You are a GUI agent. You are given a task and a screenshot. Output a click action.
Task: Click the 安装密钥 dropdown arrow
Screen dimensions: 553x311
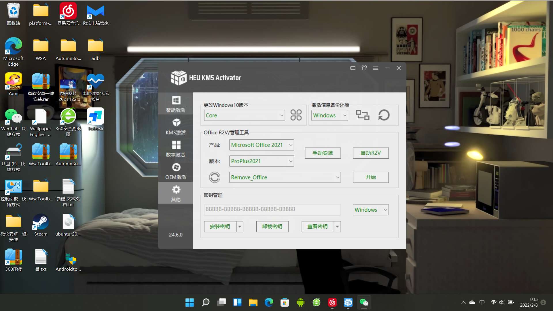pyautogui.click(x=239, y=226)
